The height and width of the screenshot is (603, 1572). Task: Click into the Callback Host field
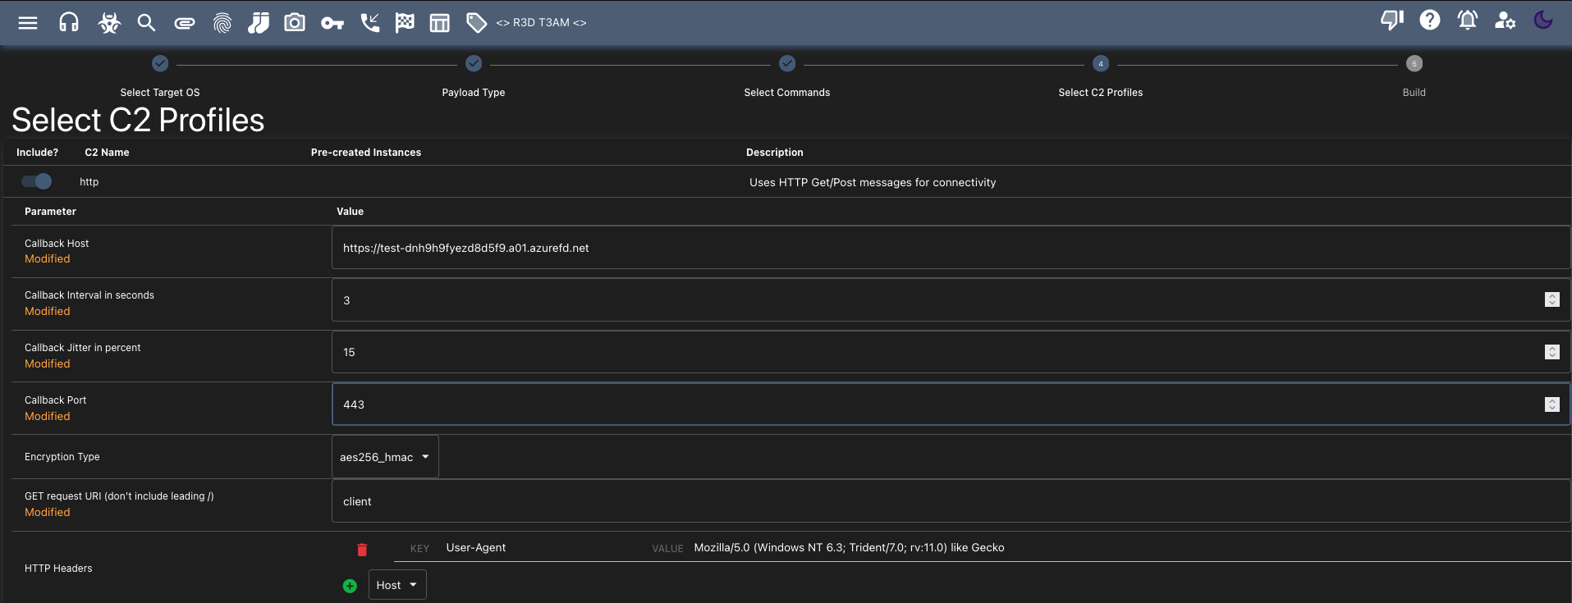point(951,248)
